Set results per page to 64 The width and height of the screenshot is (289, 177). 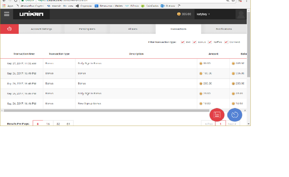(x=68, y=124)
